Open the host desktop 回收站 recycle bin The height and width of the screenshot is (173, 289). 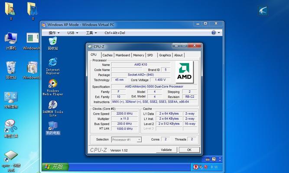click(11, 70)
